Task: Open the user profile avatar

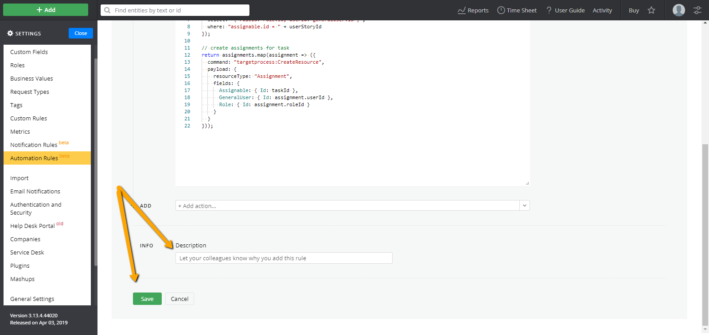Action: click(678, 10)
